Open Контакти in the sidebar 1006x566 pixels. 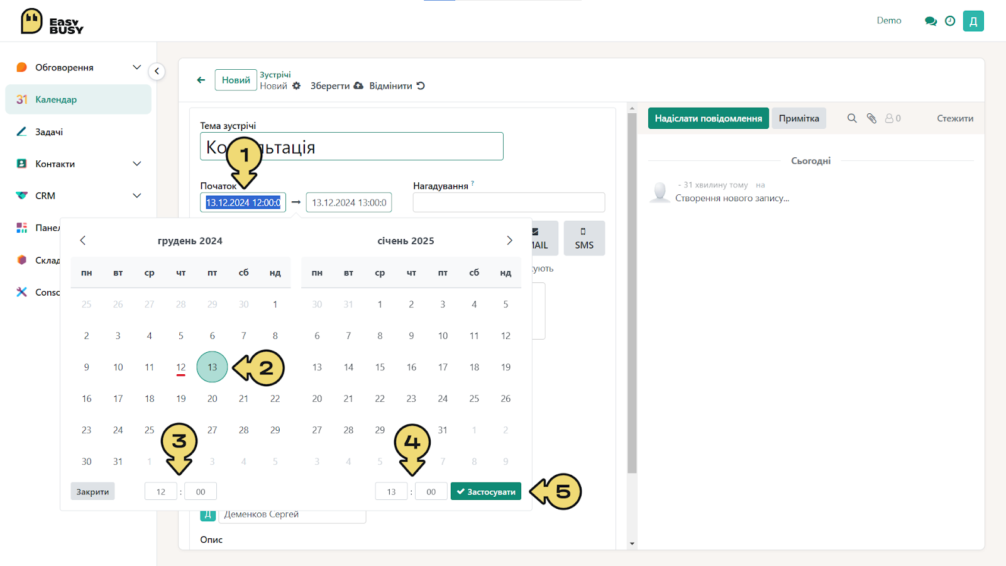click(x=55, y=164)
